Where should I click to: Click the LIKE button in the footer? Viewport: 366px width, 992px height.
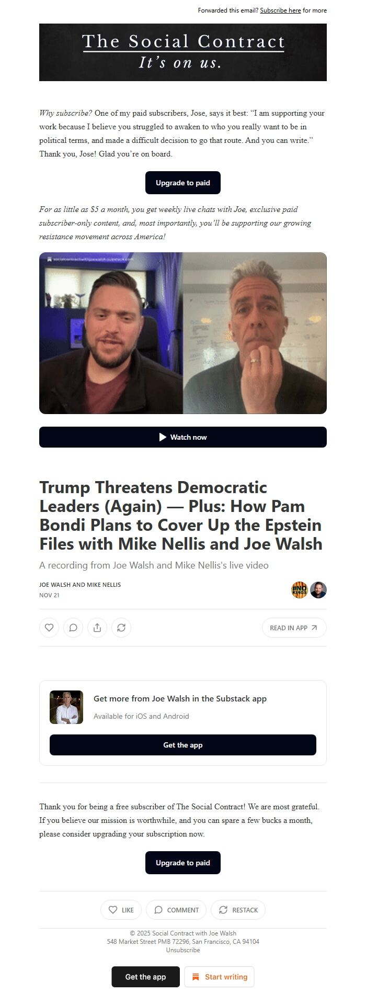pyautogui.click(x=121, y=910)
